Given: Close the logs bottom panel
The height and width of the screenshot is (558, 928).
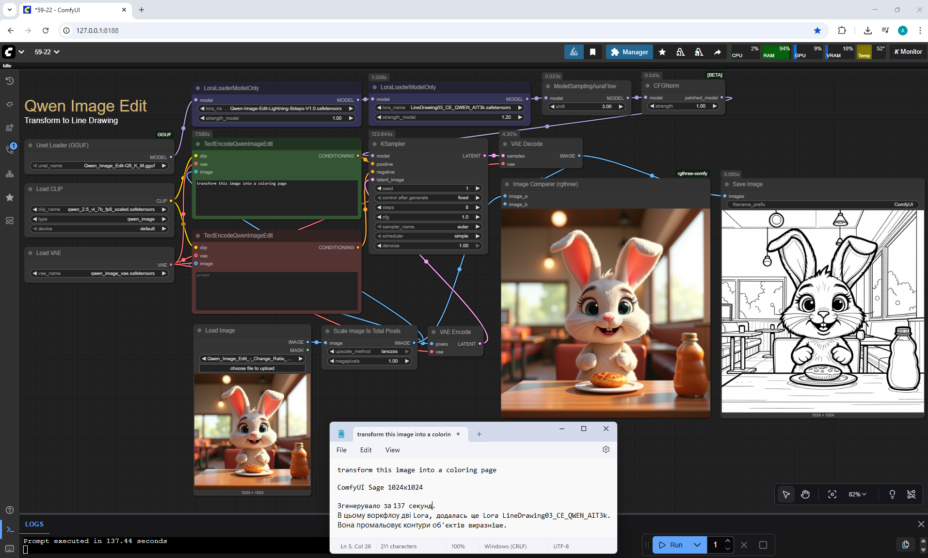Looking at the screenshot, I should pos(921,524).
